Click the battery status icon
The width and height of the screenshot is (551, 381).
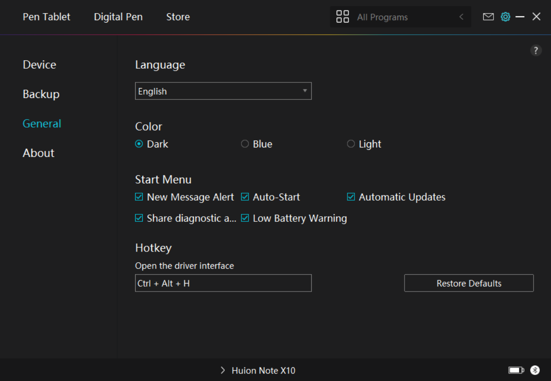coord(516,371)
